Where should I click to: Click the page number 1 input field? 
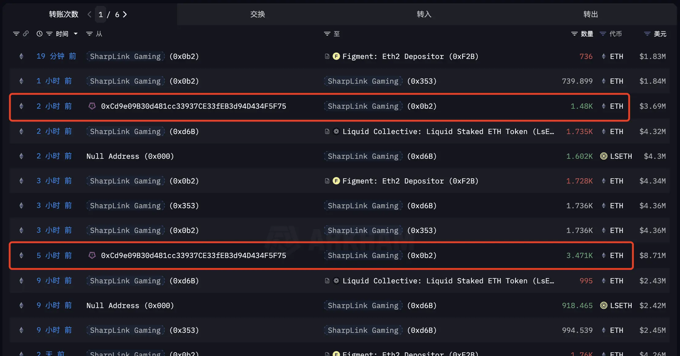[x=101, y=14]
